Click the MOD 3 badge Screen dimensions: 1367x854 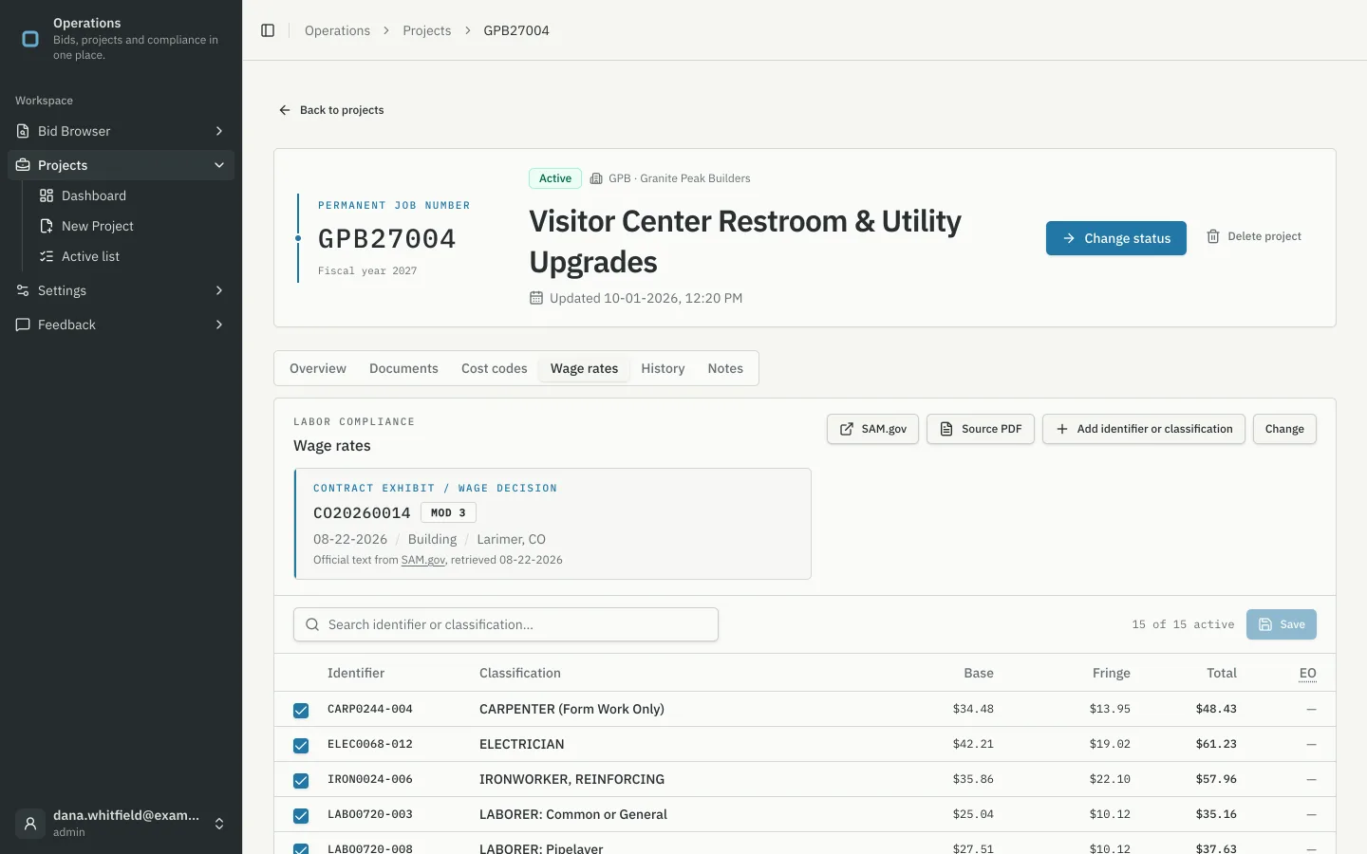click(x=448, y=512)
